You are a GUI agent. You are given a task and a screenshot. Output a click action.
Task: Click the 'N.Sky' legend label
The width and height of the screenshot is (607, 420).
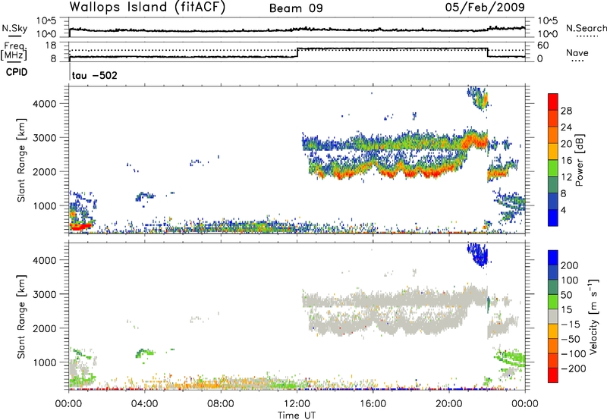click(14, 28)
